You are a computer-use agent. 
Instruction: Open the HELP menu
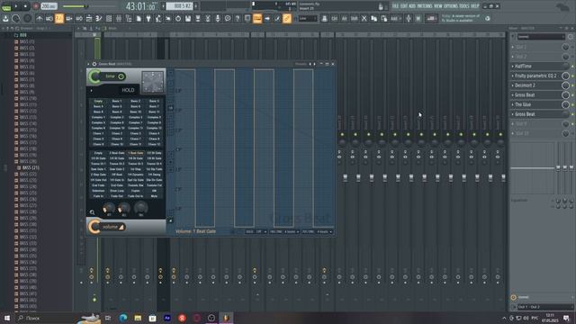coord(475,6)
